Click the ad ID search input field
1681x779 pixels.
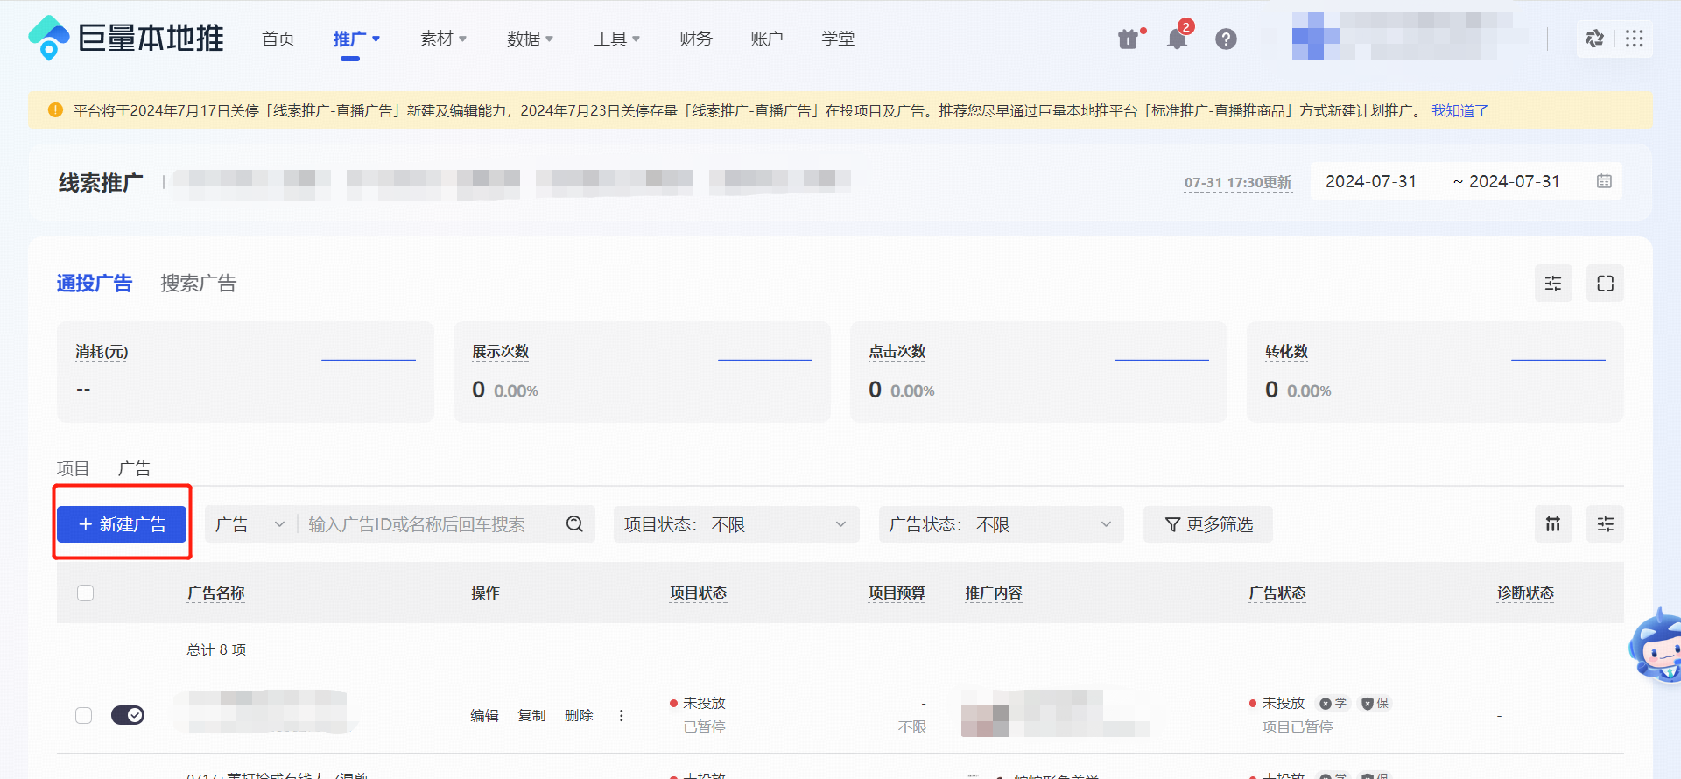tap(429, 524)
